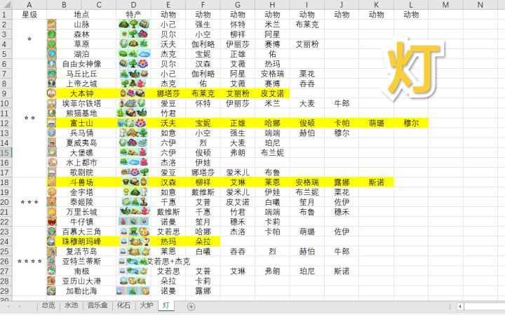Click the location icon for 珠穆朗玛峰 row
The width and height of the screenshot is (505, 315).
click(51, 241)
